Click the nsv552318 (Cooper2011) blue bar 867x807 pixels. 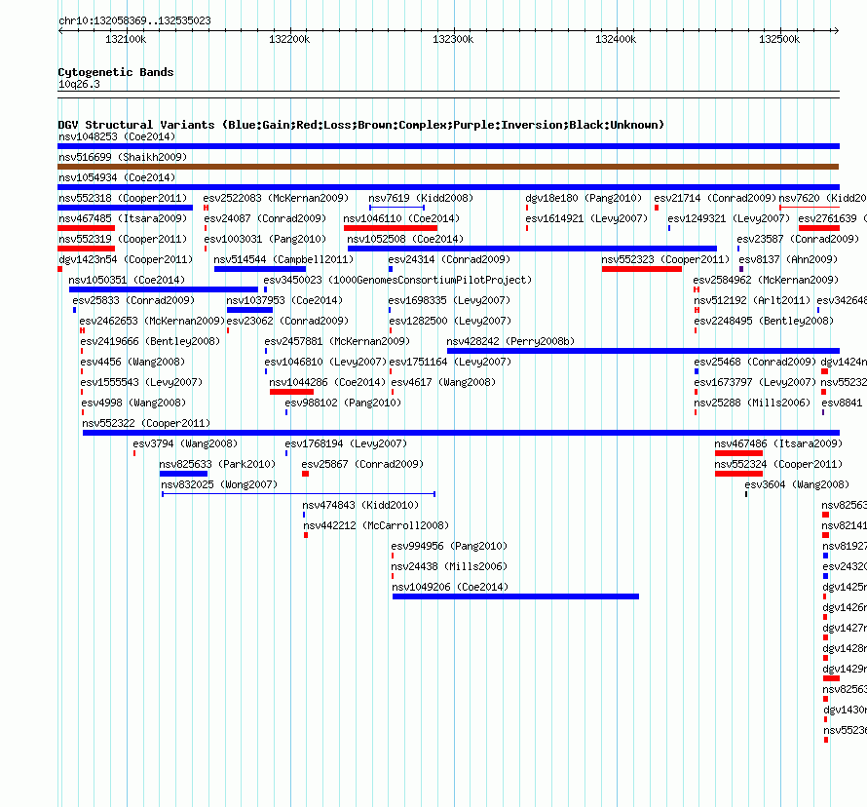click(125, 208)
